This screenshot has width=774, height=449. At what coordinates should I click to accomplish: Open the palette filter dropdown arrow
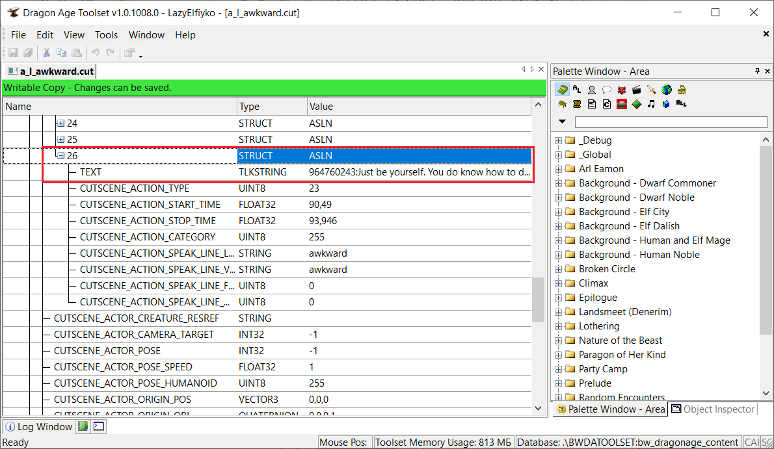coord(562,122)
